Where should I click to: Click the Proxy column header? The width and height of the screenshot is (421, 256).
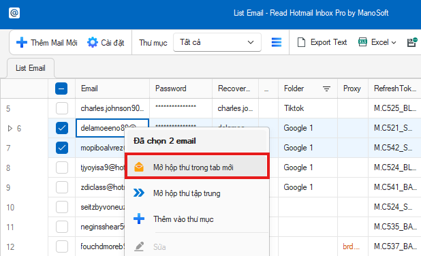click(352, 89)
